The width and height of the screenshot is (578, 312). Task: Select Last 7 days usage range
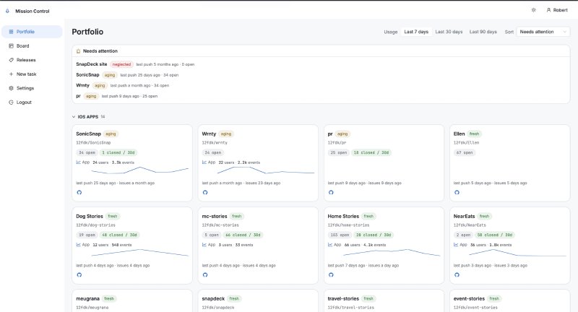[x=416, y=32]
